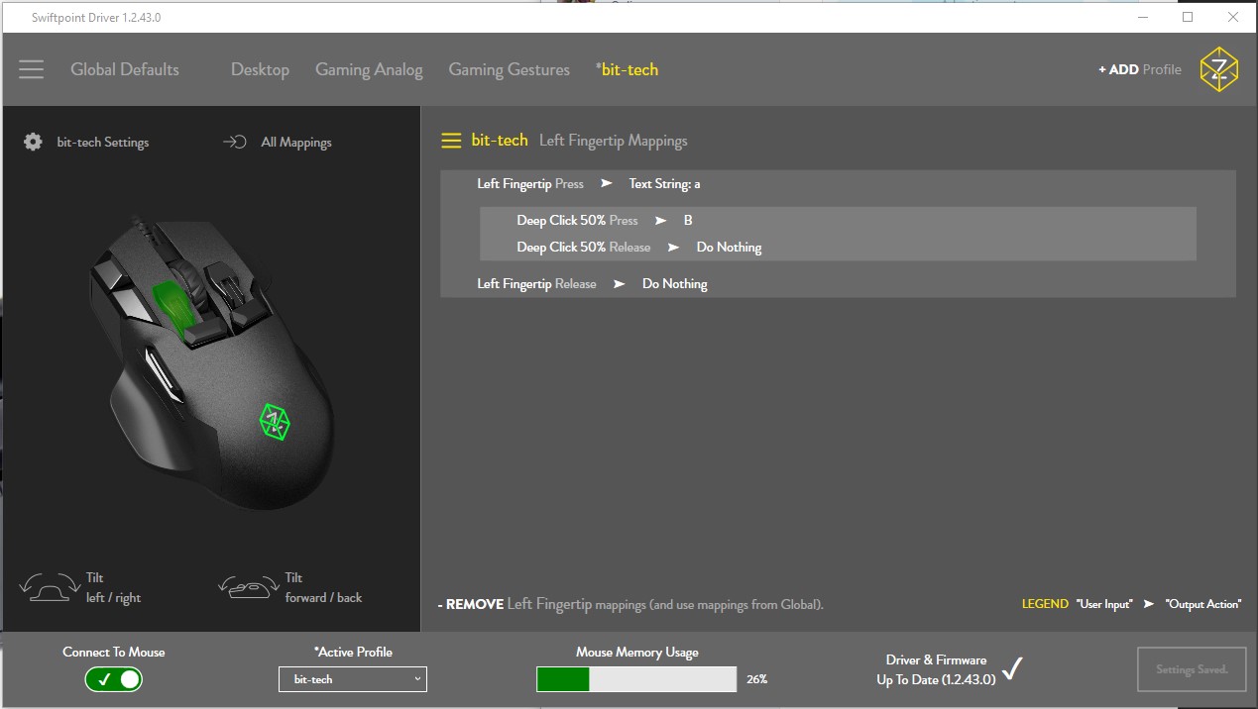Edit the Left Fingertip Release mapping row
1258x709 pixels.
click(838, 284)
